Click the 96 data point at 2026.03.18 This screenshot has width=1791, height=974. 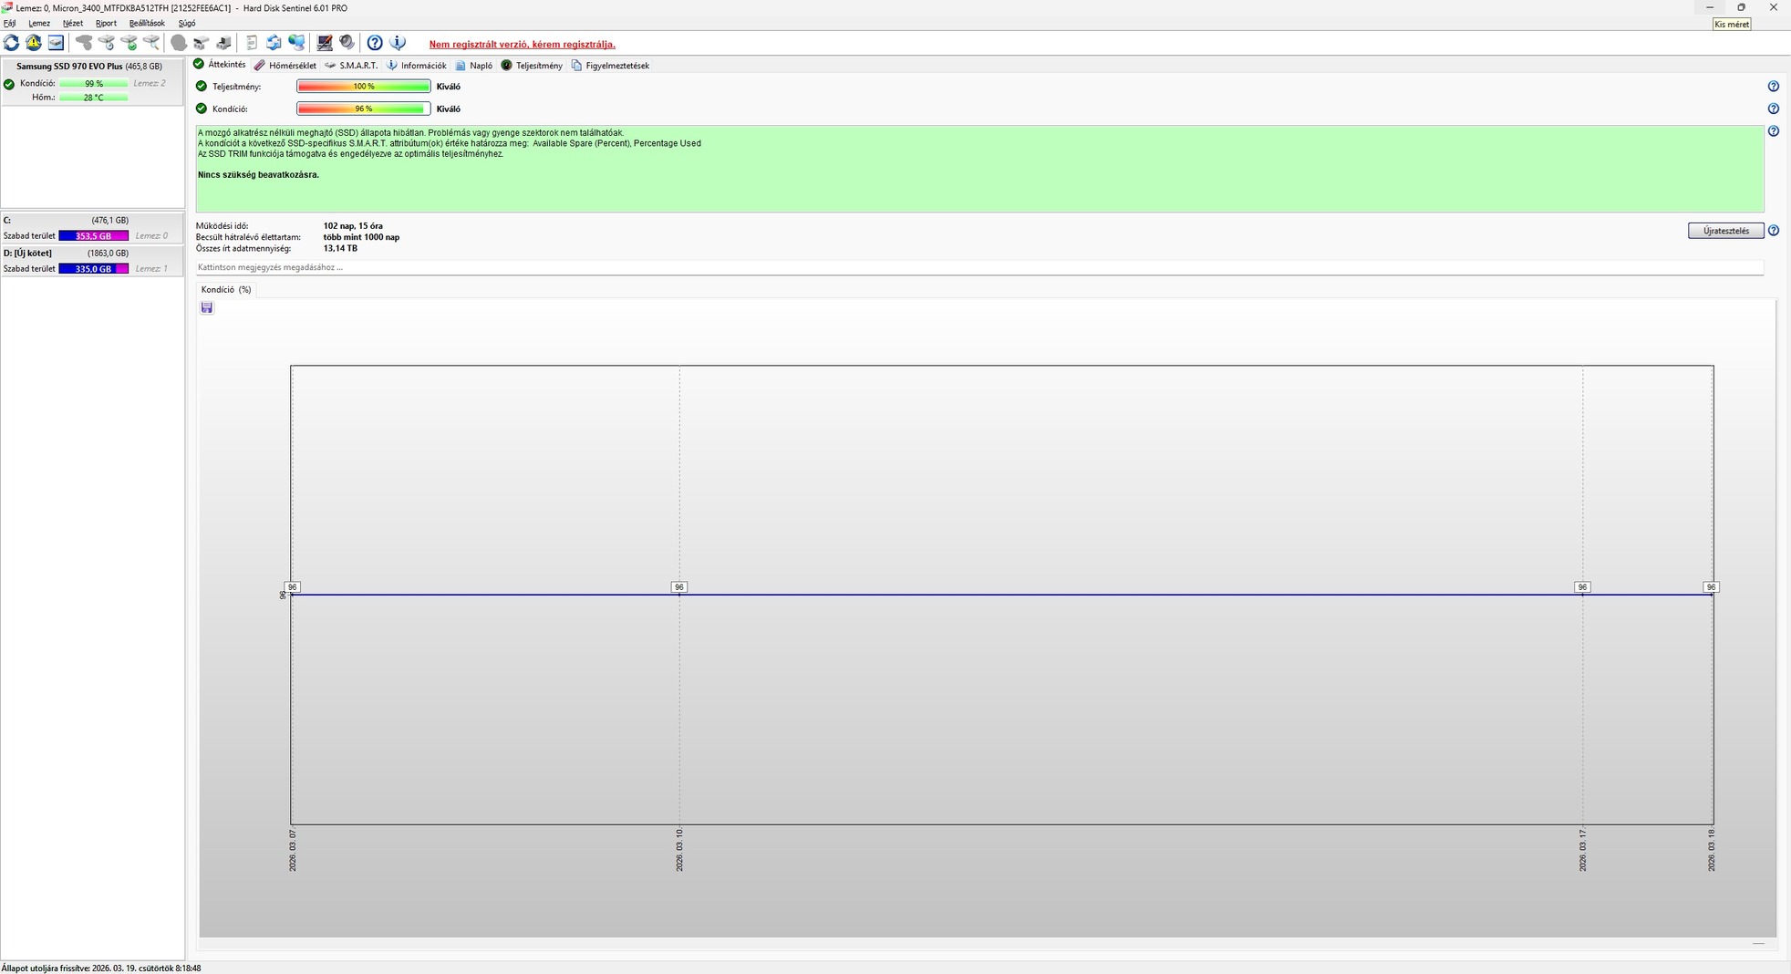point(1711,587)
